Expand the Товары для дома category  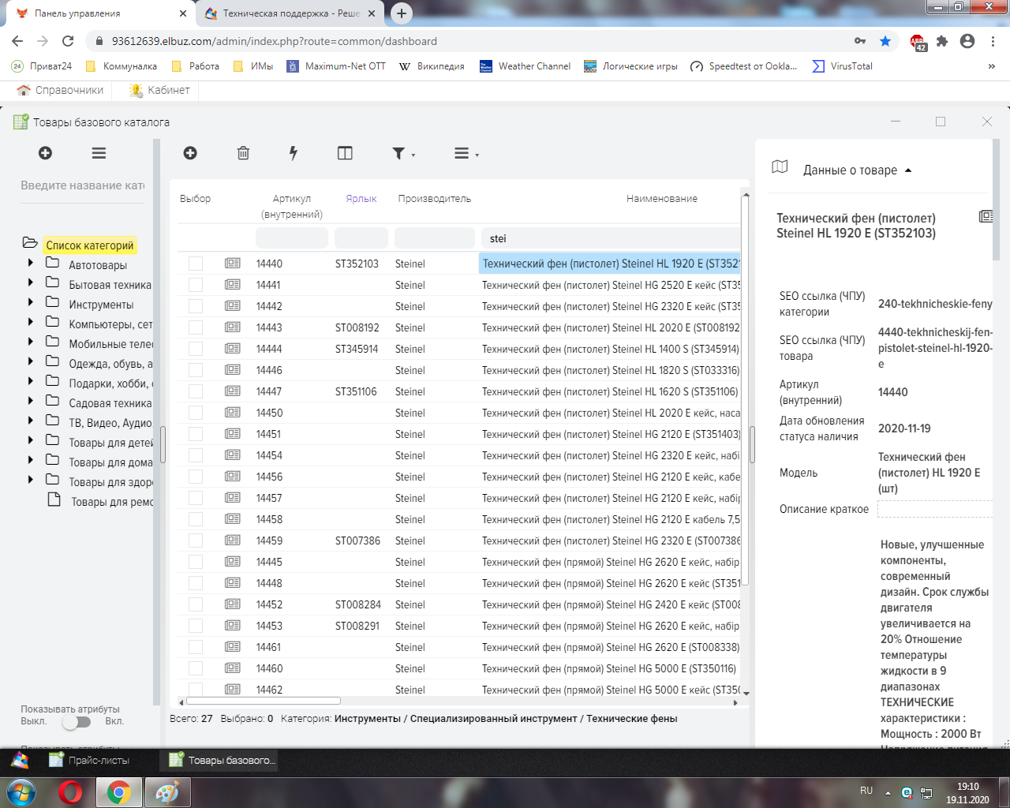click(x=31, y=460)
